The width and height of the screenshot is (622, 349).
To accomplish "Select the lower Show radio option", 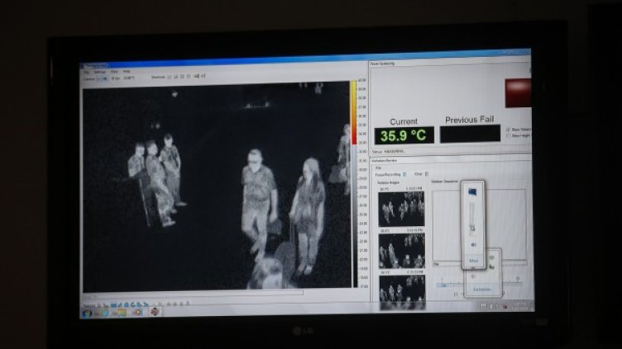I will (507, 136).
